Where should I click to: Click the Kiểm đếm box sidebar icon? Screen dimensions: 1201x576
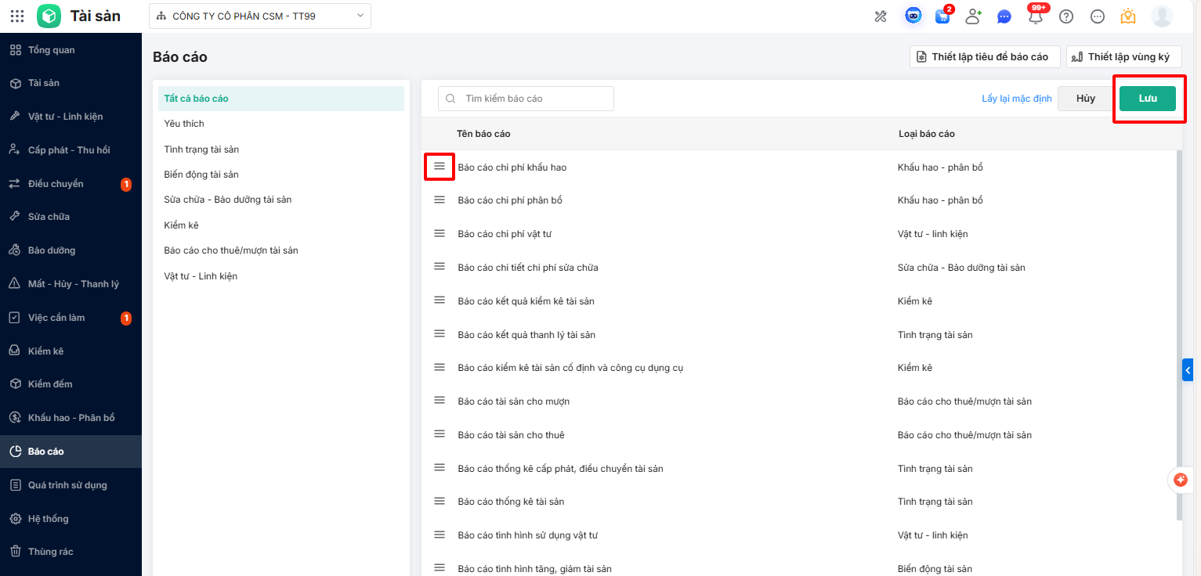click(x=15, y=384)
